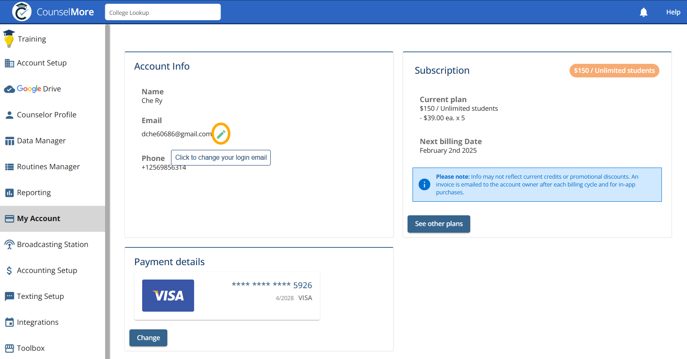
Task: Click the phone number +12569856314
Action: [164, 168]
